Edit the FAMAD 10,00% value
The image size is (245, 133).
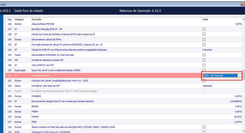[x=238, y=116]
